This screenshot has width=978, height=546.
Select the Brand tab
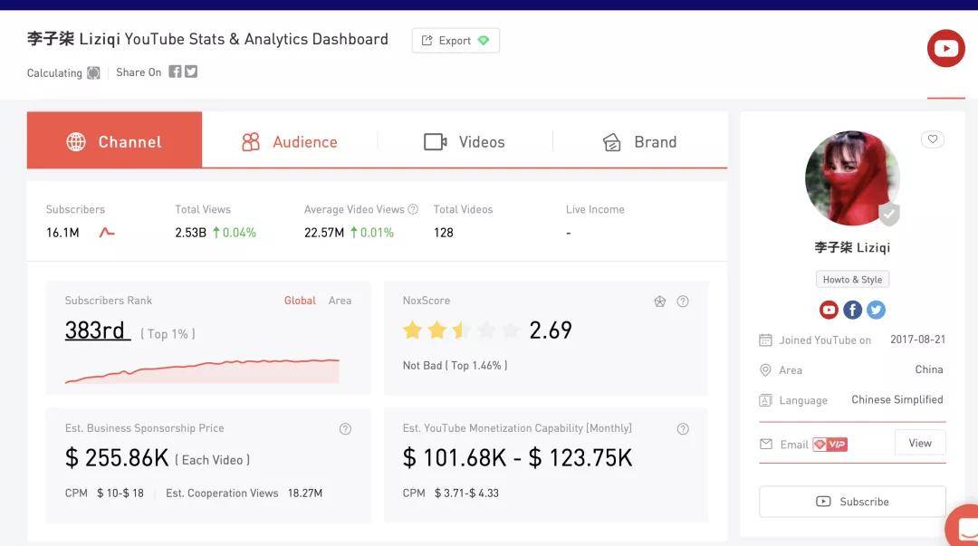click(x=640, y=142)
